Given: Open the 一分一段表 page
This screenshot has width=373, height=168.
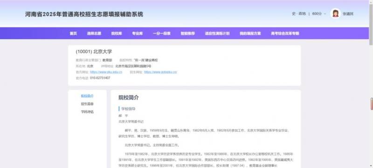Looking at the screenshot, I should point(162,34).
